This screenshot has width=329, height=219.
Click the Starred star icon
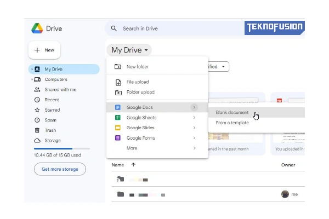pyautogui.click(x=37, y=110)
